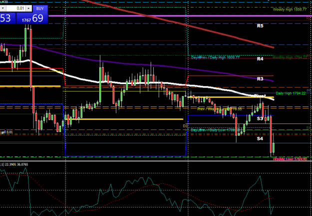The width and height of the screenshot is (312, 216).
Task: Click the sell price panel showing 53
Action: pos(7,18)
